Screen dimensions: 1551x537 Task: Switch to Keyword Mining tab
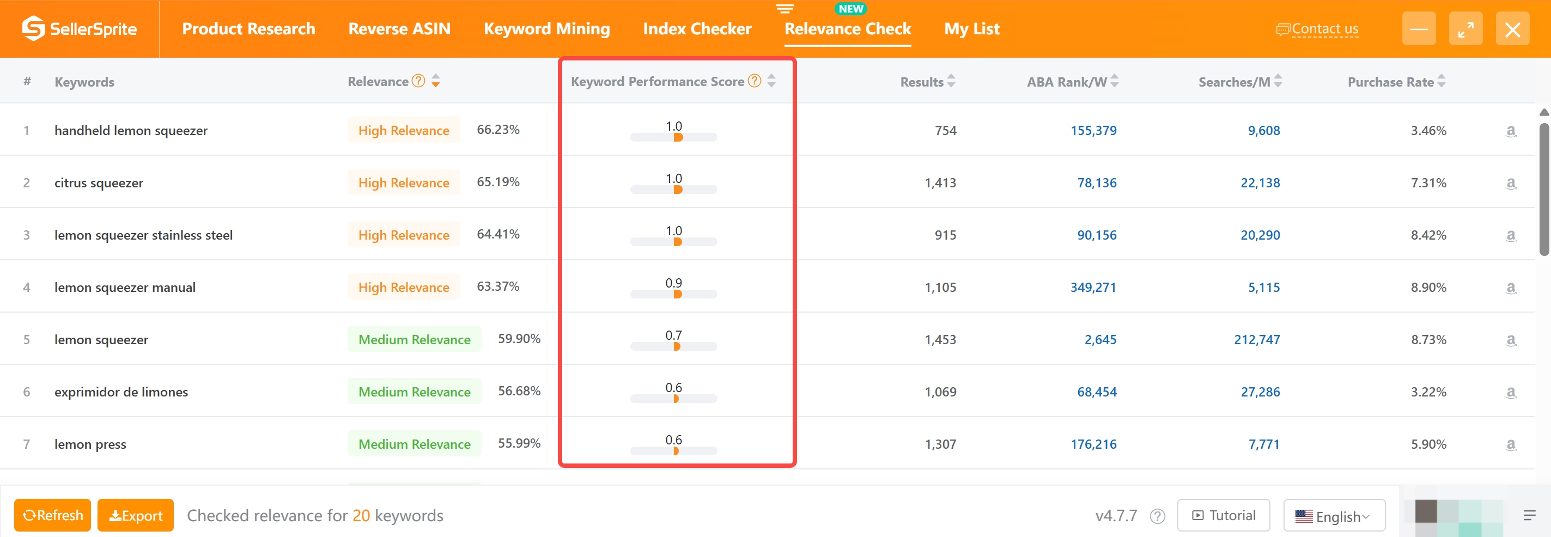[x=547, y=29]
